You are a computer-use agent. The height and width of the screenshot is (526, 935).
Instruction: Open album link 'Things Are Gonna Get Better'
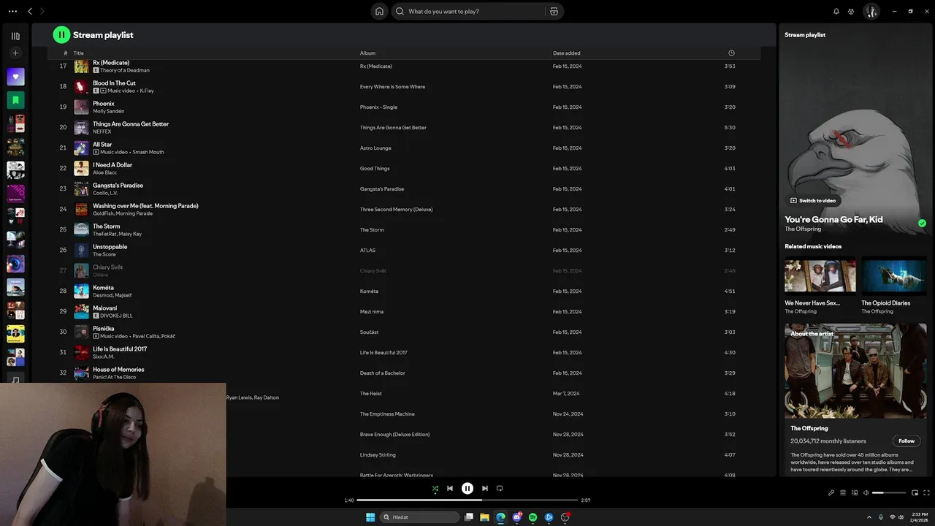click(393, 128)
